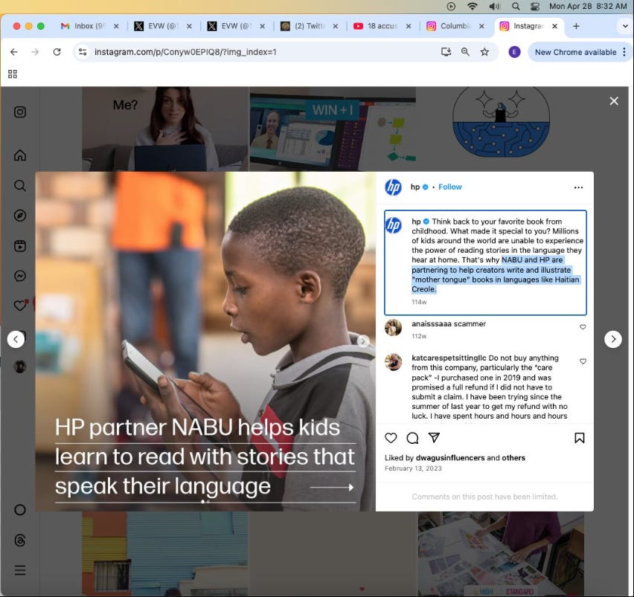Share the post with paper plane icon
The image size is (634, 597).
(434, 437)
